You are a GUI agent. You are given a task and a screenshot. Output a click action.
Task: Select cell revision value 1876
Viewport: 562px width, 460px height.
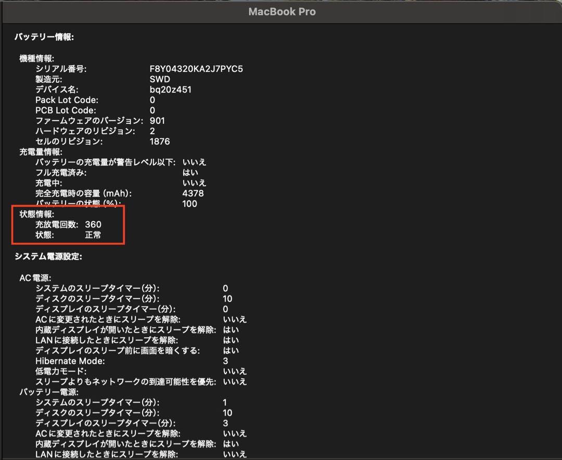(160, 142)
